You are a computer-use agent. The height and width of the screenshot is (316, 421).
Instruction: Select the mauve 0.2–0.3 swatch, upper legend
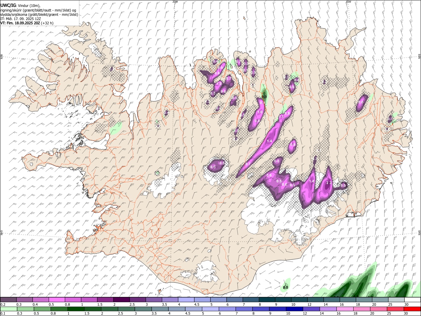tap(8, 300)
